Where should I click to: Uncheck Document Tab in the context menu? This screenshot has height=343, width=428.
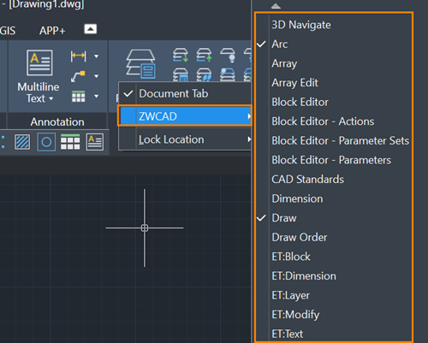coord(185,93)
